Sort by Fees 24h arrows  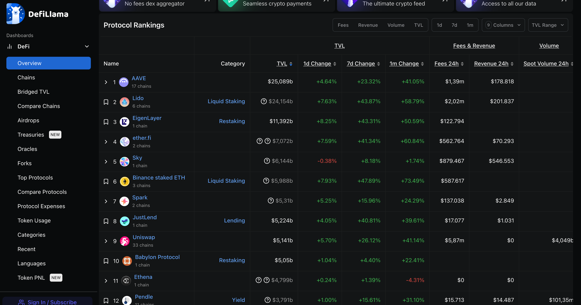(462, 64)
